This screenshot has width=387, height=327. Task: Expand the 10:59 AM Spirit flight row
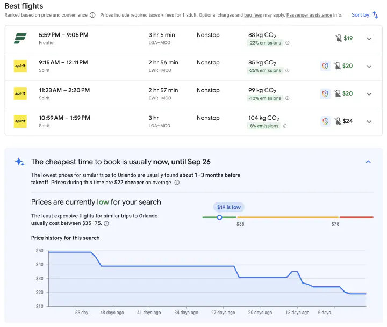tap(369, 121)
